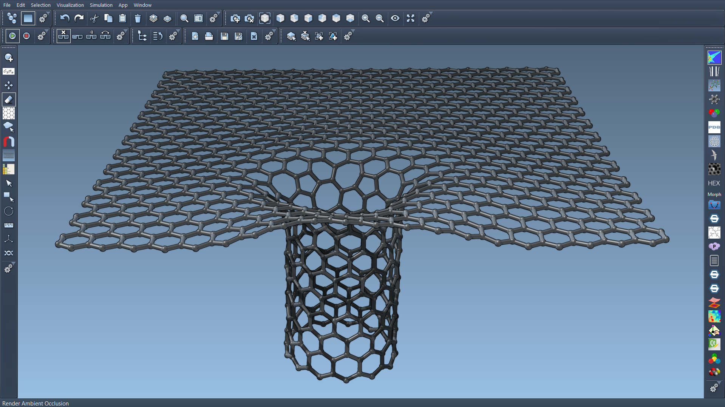Open the Visualization menu
Screen dimensions: 725x407
pyautogui.click(x=70, y=5)
